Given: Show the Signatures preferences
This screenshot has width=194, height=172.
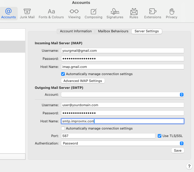Looking at the screenshot, I should (x=115, y=13).
